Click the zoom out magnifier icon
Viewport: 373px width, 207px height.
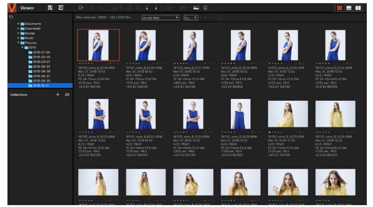pyautogui.click(x=101, y=8)
